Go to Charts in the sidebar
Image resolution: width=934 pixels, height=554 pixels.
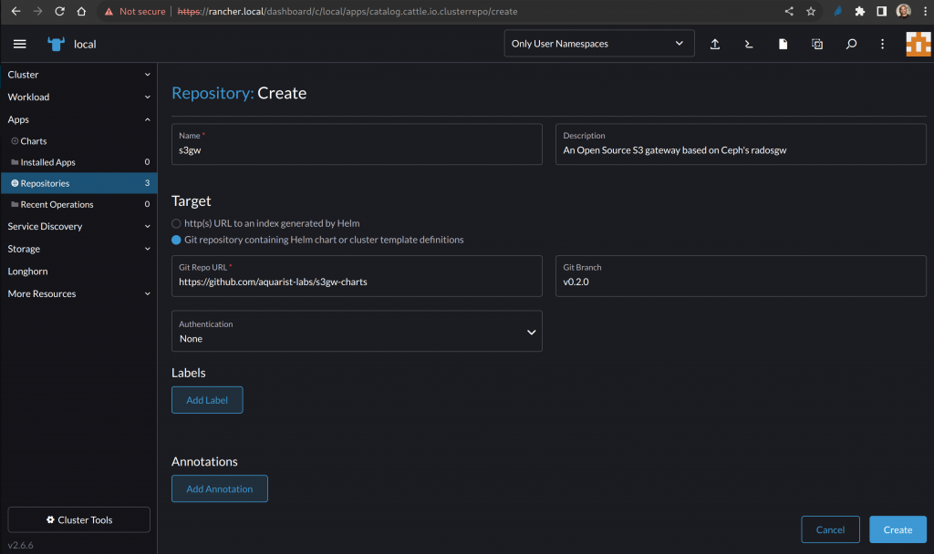[34, 141]
